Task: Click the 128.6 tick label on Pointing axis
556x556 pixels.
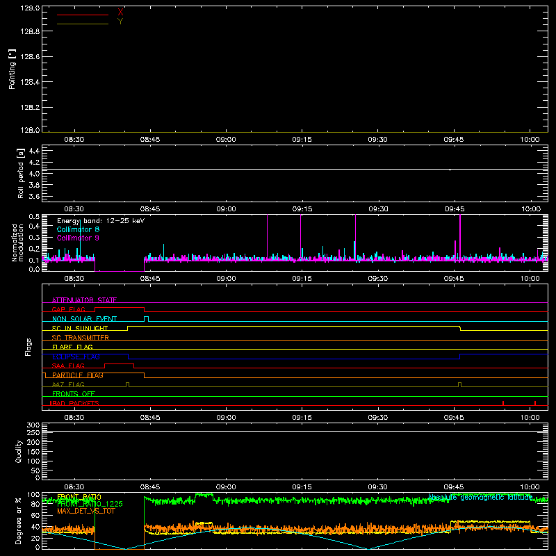Action: point(30,57)
